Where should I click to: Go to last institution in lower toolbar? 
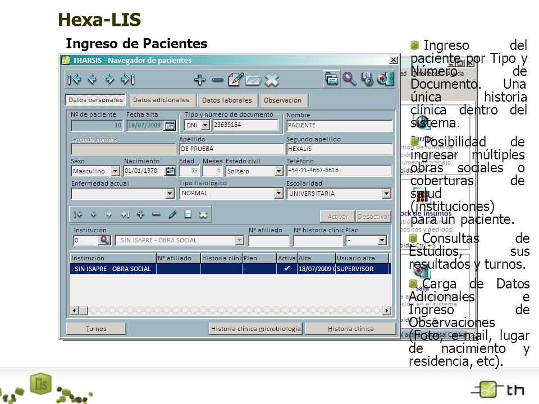[x=125, y=215]
